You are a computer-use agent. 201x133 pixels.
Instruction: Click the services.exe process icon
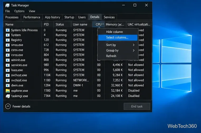[x=8, y=65]
